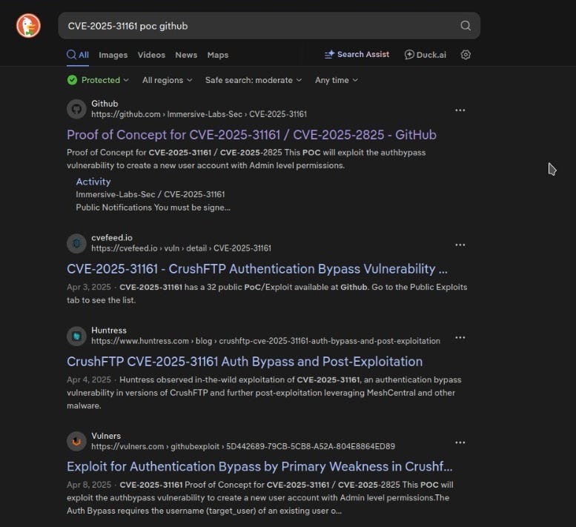Click the 'Github' site name text
The image size is (576, 527).
tap(105, 104)
